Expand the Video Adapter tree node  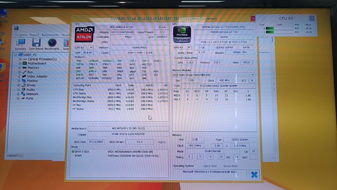19,76
